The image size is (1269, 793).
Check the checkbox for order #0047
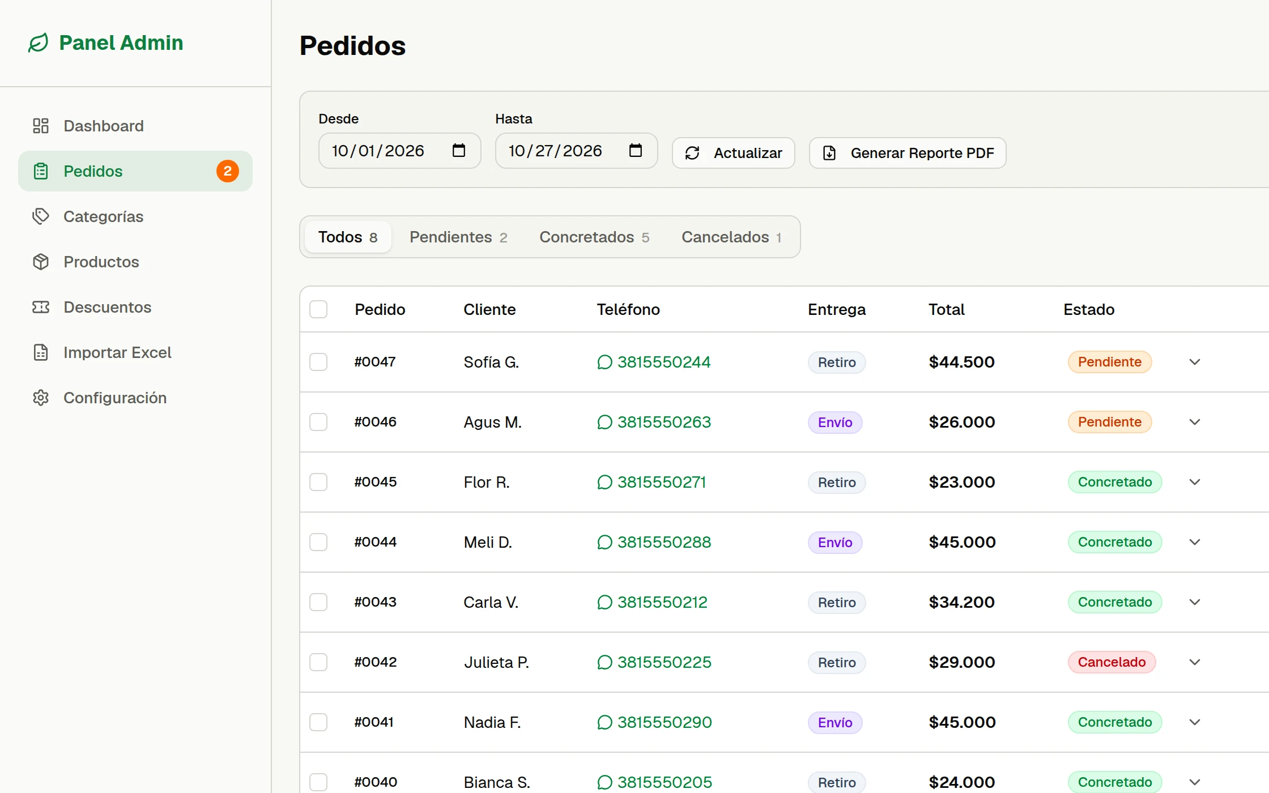[x=318, y=362]
